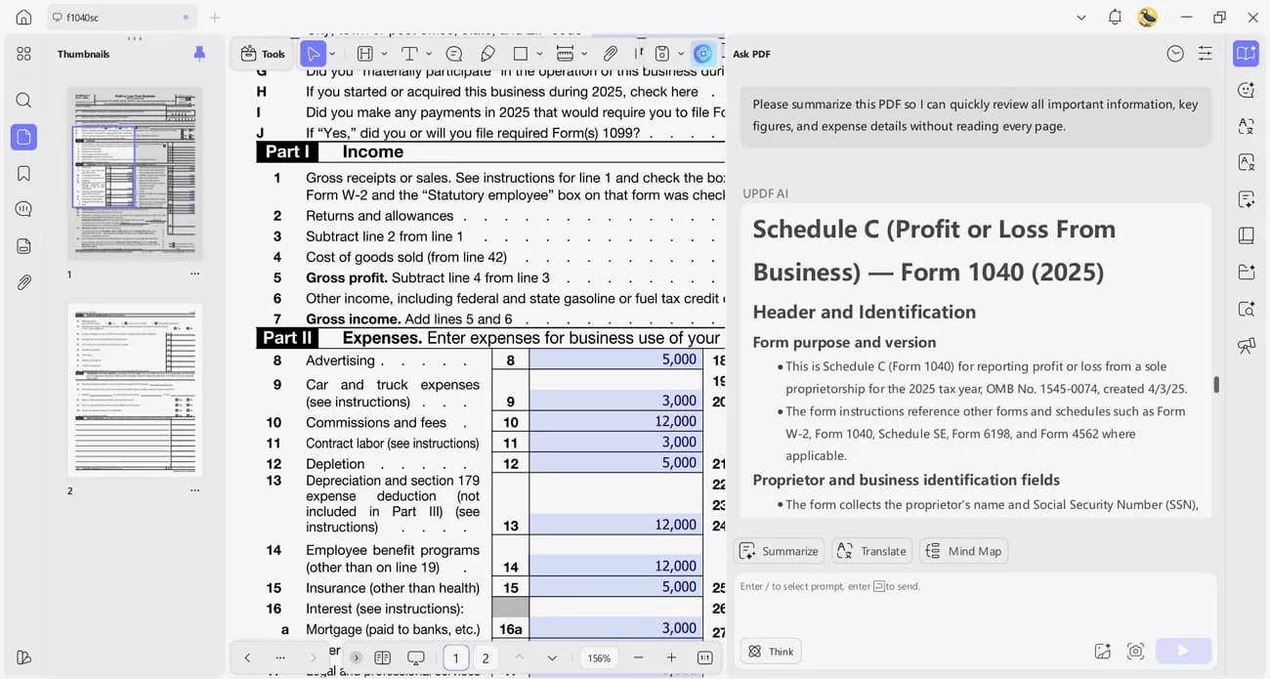The image size is (1270, 679).
Task: Click the Translate prompt button
Action: click(872, 551)
